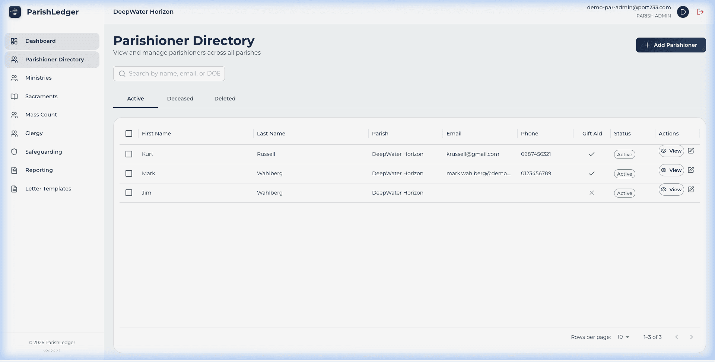Open Safeguarding in the sidebar

pyautogui.click(x=44, y=152)
